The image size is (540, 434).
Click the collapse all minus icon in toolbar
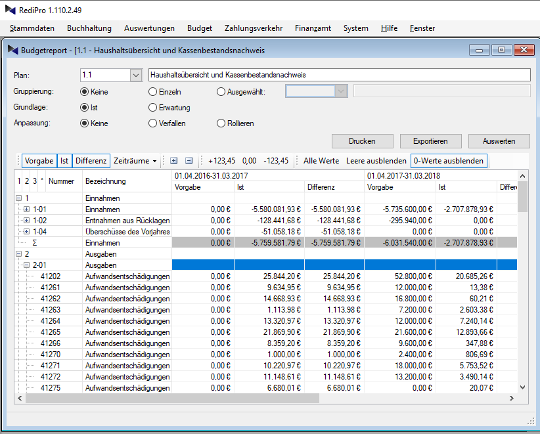189,160
